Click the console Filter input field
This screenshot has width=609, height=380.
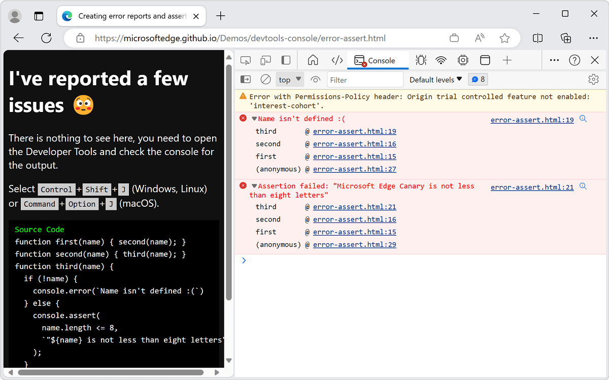point(365,79)
